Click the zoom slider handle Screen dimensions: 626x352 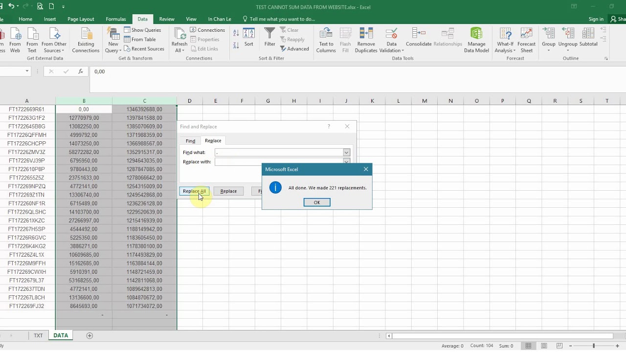point(594,346)
